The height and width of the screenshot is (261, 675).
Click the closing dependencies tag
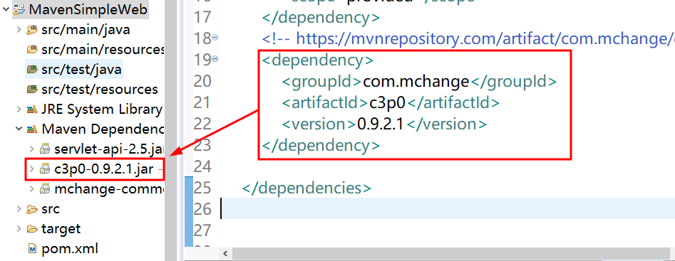click(306, 188)
